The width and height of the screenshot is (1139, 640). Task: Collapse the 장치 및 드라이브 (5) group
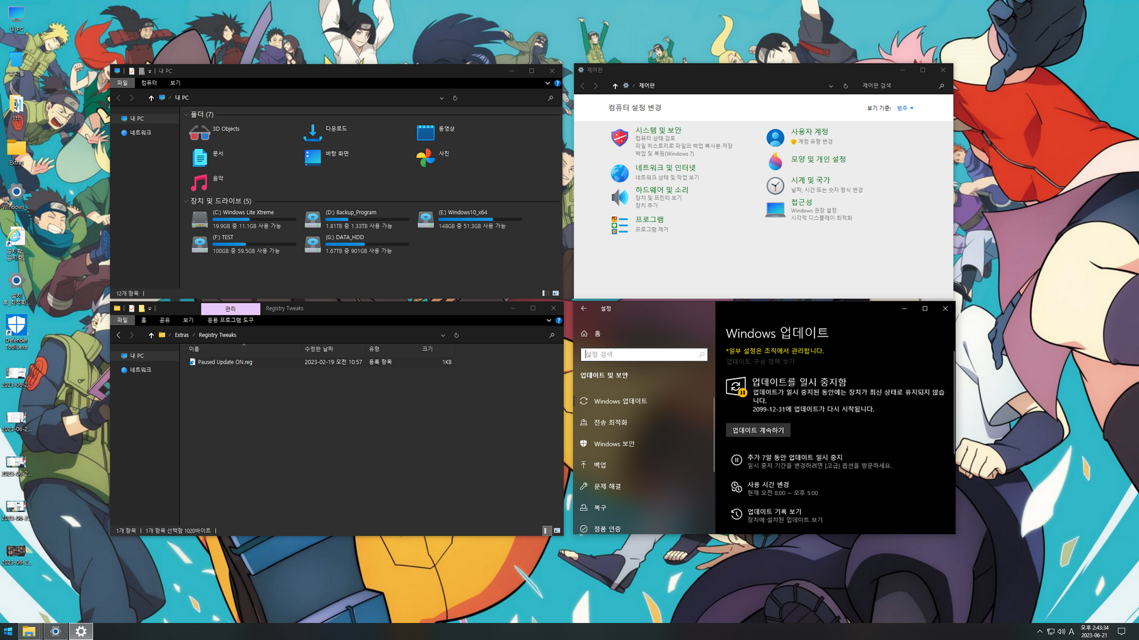(x=186, y=201)
